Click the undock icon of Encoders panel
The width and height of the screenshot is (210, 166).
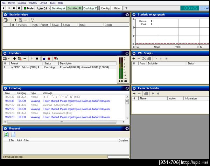(127, 53)
